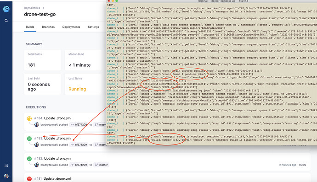Click the green maximize button of the Terminal window
The height and width of the screenshot is (182, 317).
117,1
